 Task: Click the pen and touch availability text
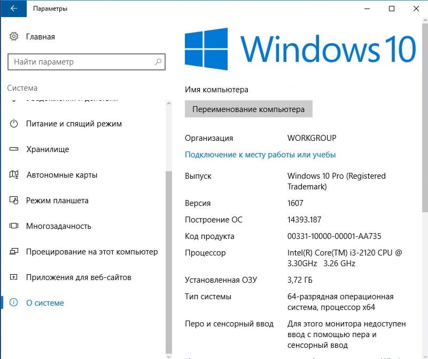pos(347,334)
